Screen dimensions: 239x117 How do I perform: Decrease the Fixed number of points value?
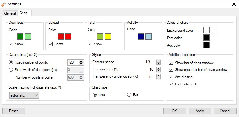pos(81,64)
